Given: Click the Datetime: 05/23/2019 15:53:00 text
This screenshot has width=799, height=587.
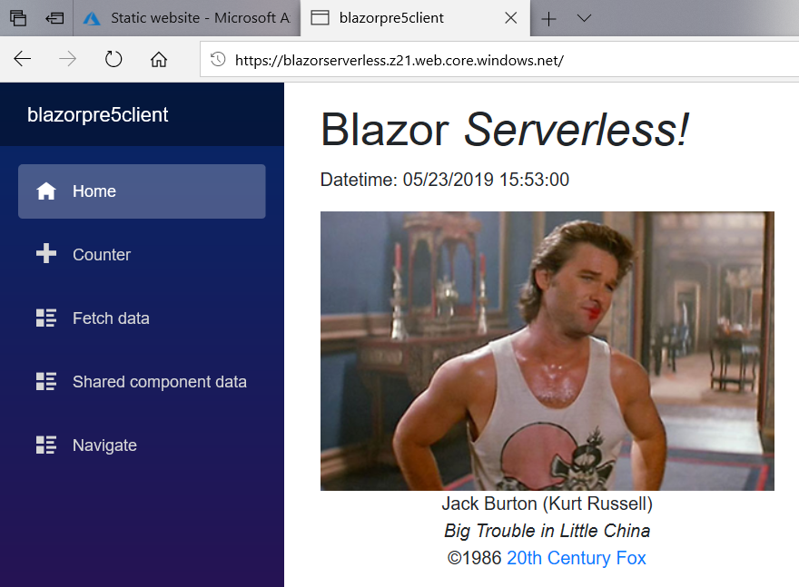Looking at the screenshot, I should 444,180.
